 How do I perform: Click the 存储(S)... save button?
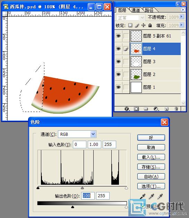click(151, 167)
